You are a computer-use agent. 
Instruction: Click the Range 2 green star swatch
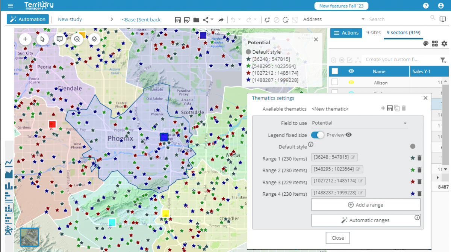click(413, 170)
